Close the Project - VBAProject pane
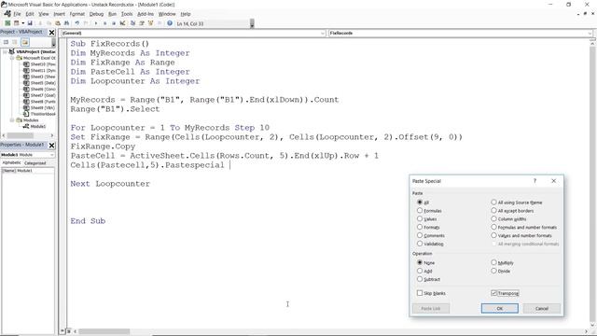597x336 pixels. click(52, 33)
